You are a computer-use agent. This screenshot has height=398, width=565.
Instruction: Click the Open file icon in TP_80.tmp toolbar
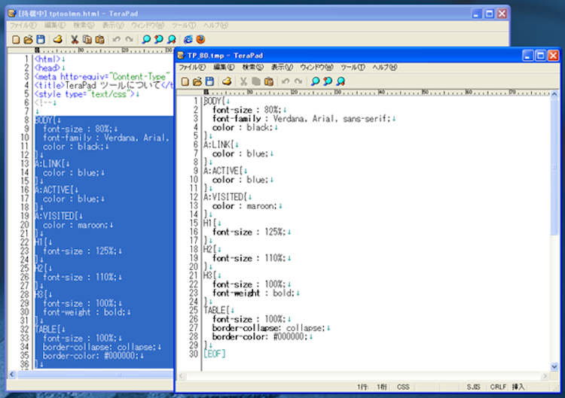click(197, 81)
